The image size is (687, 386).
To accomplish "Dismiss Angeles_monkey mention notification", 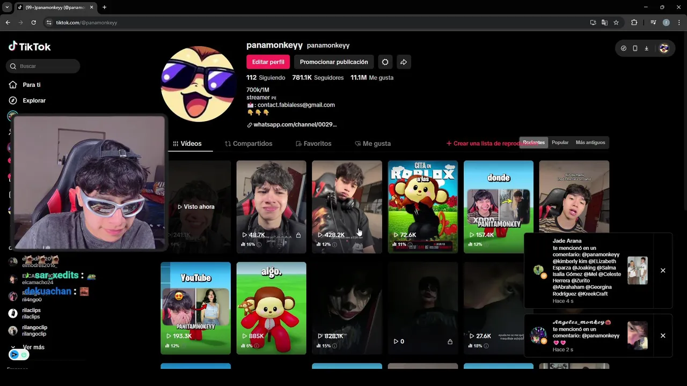I will [x=663, y=336].
